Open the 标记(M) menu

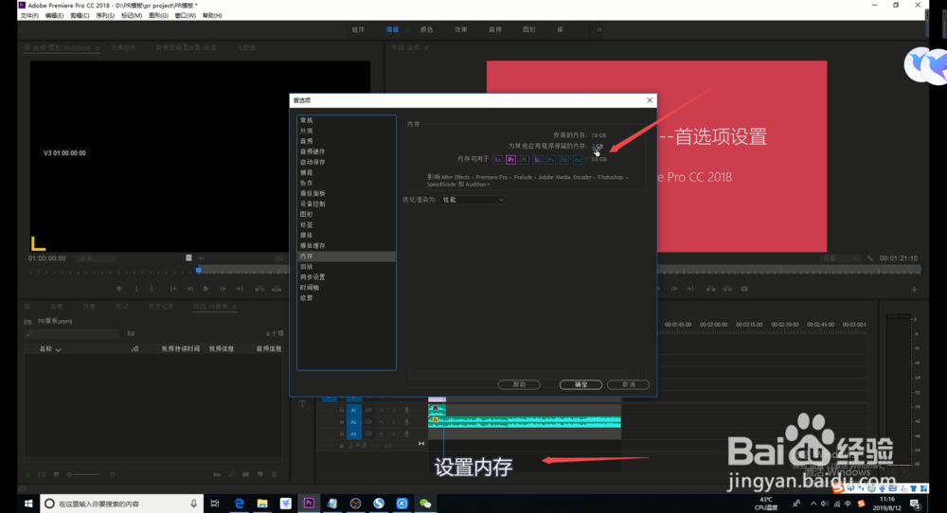(132, 16)
